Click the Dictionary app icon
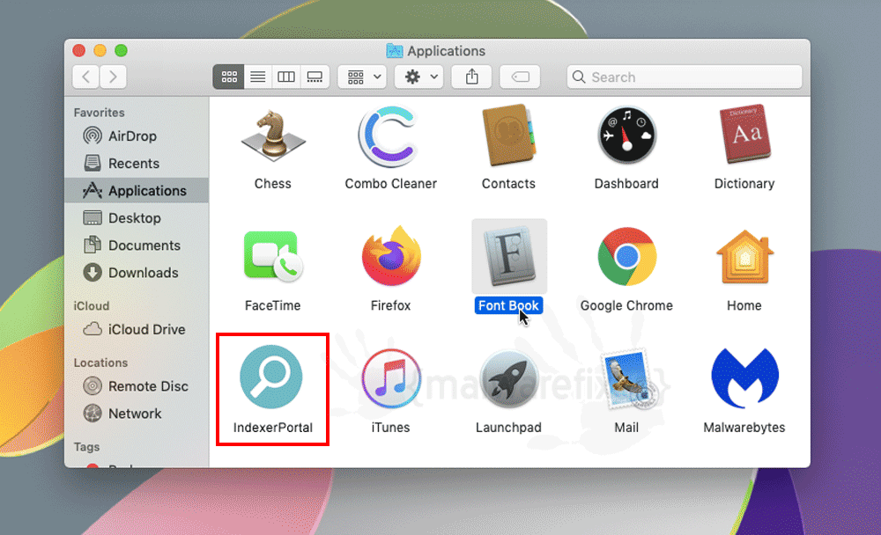 [744, 134]
